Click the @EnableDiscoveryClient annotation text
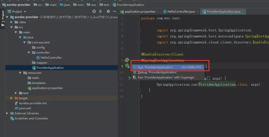This screenshot has width=269, height=137. click(x=162, y=54)
